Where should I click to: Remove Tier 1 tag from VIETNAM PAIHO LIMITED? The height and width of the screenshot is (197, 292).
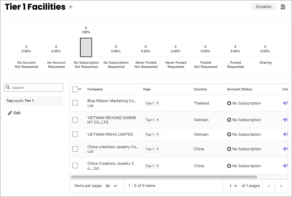point(158,134)
